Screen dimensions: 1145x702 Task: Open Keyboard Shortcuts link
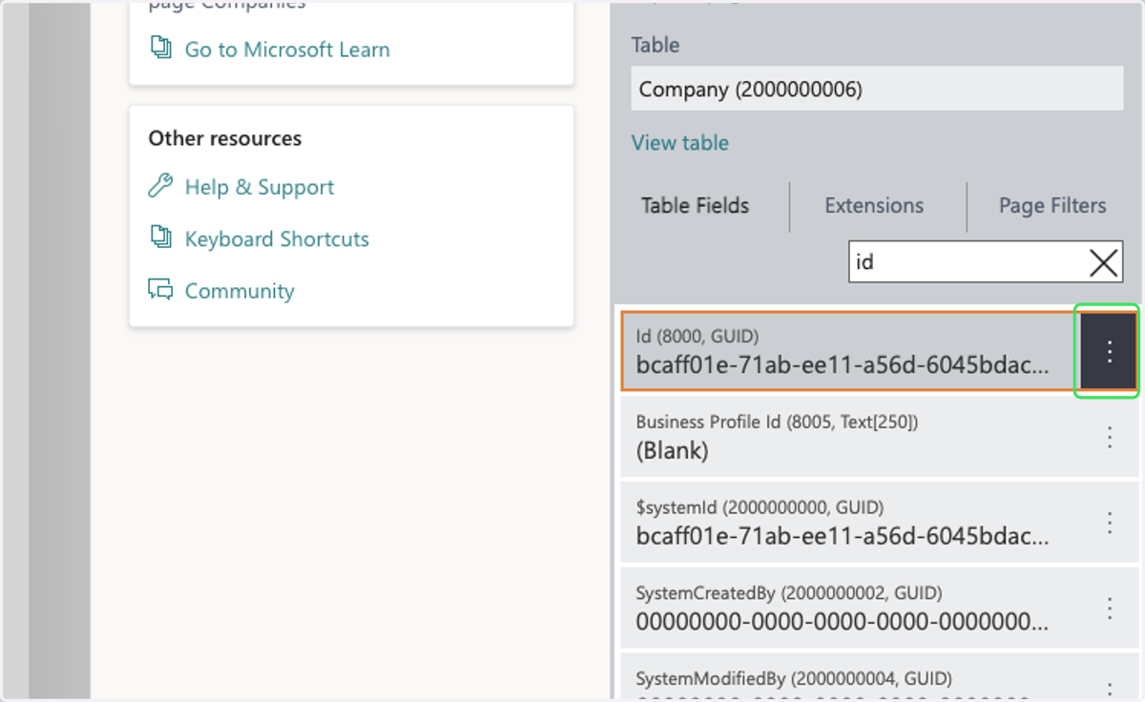pyautogui.click(x=277, y=238)
